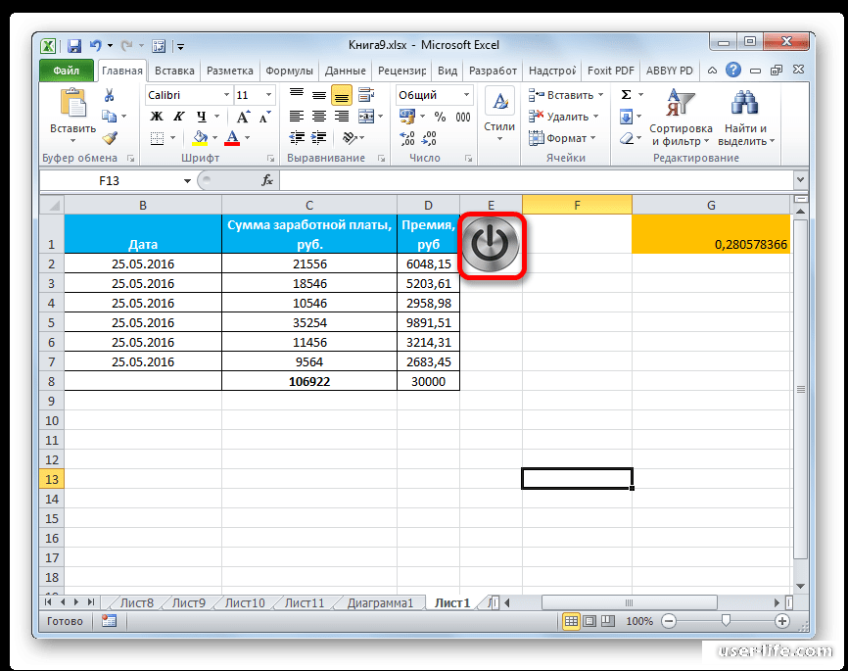Open the Формат menu in Ячейки group
The image size is (848, 671).
[x=566, y=138]
